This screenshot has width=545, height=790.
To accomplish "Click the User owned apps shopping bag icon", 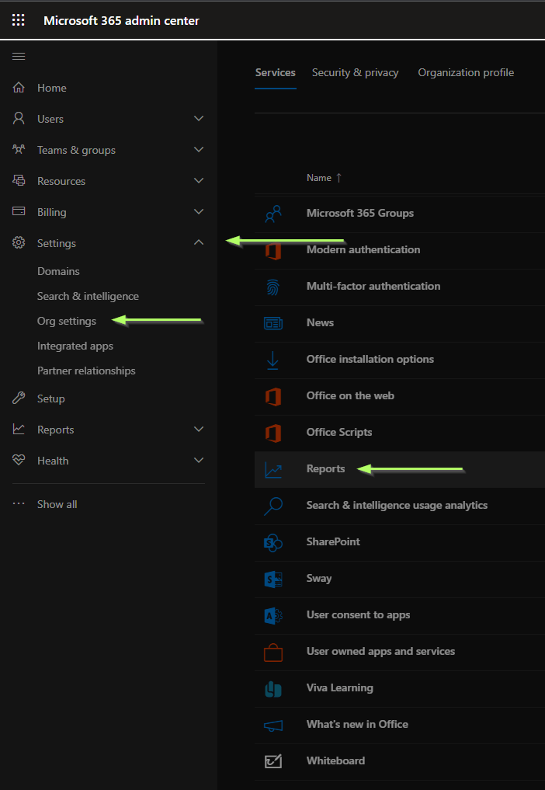I will (x=273, y=653).
